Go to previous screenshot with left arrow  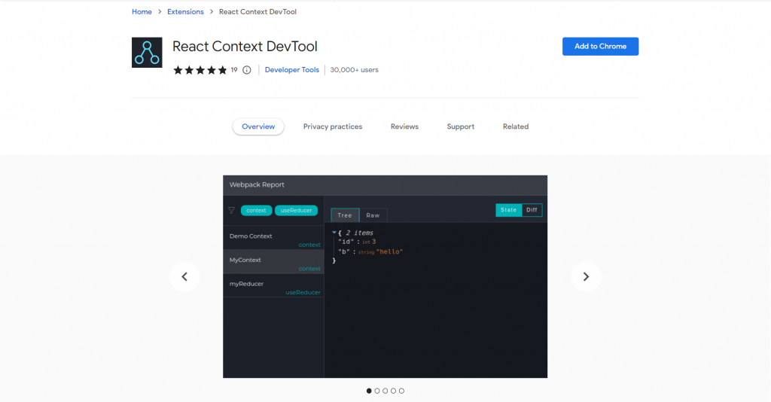(184, 277)
